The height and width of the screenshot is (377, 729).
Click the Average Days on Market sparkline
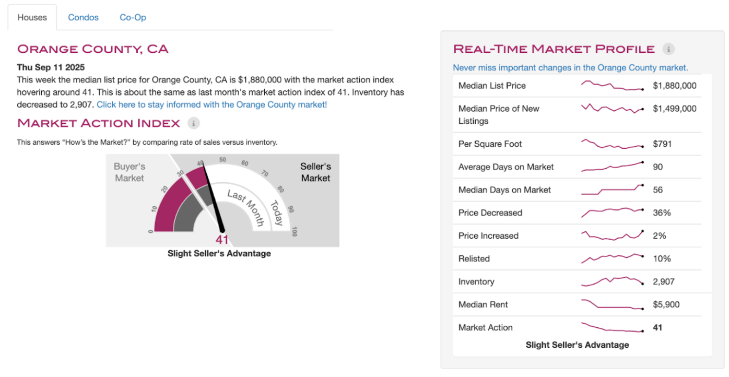click(612, 167)
